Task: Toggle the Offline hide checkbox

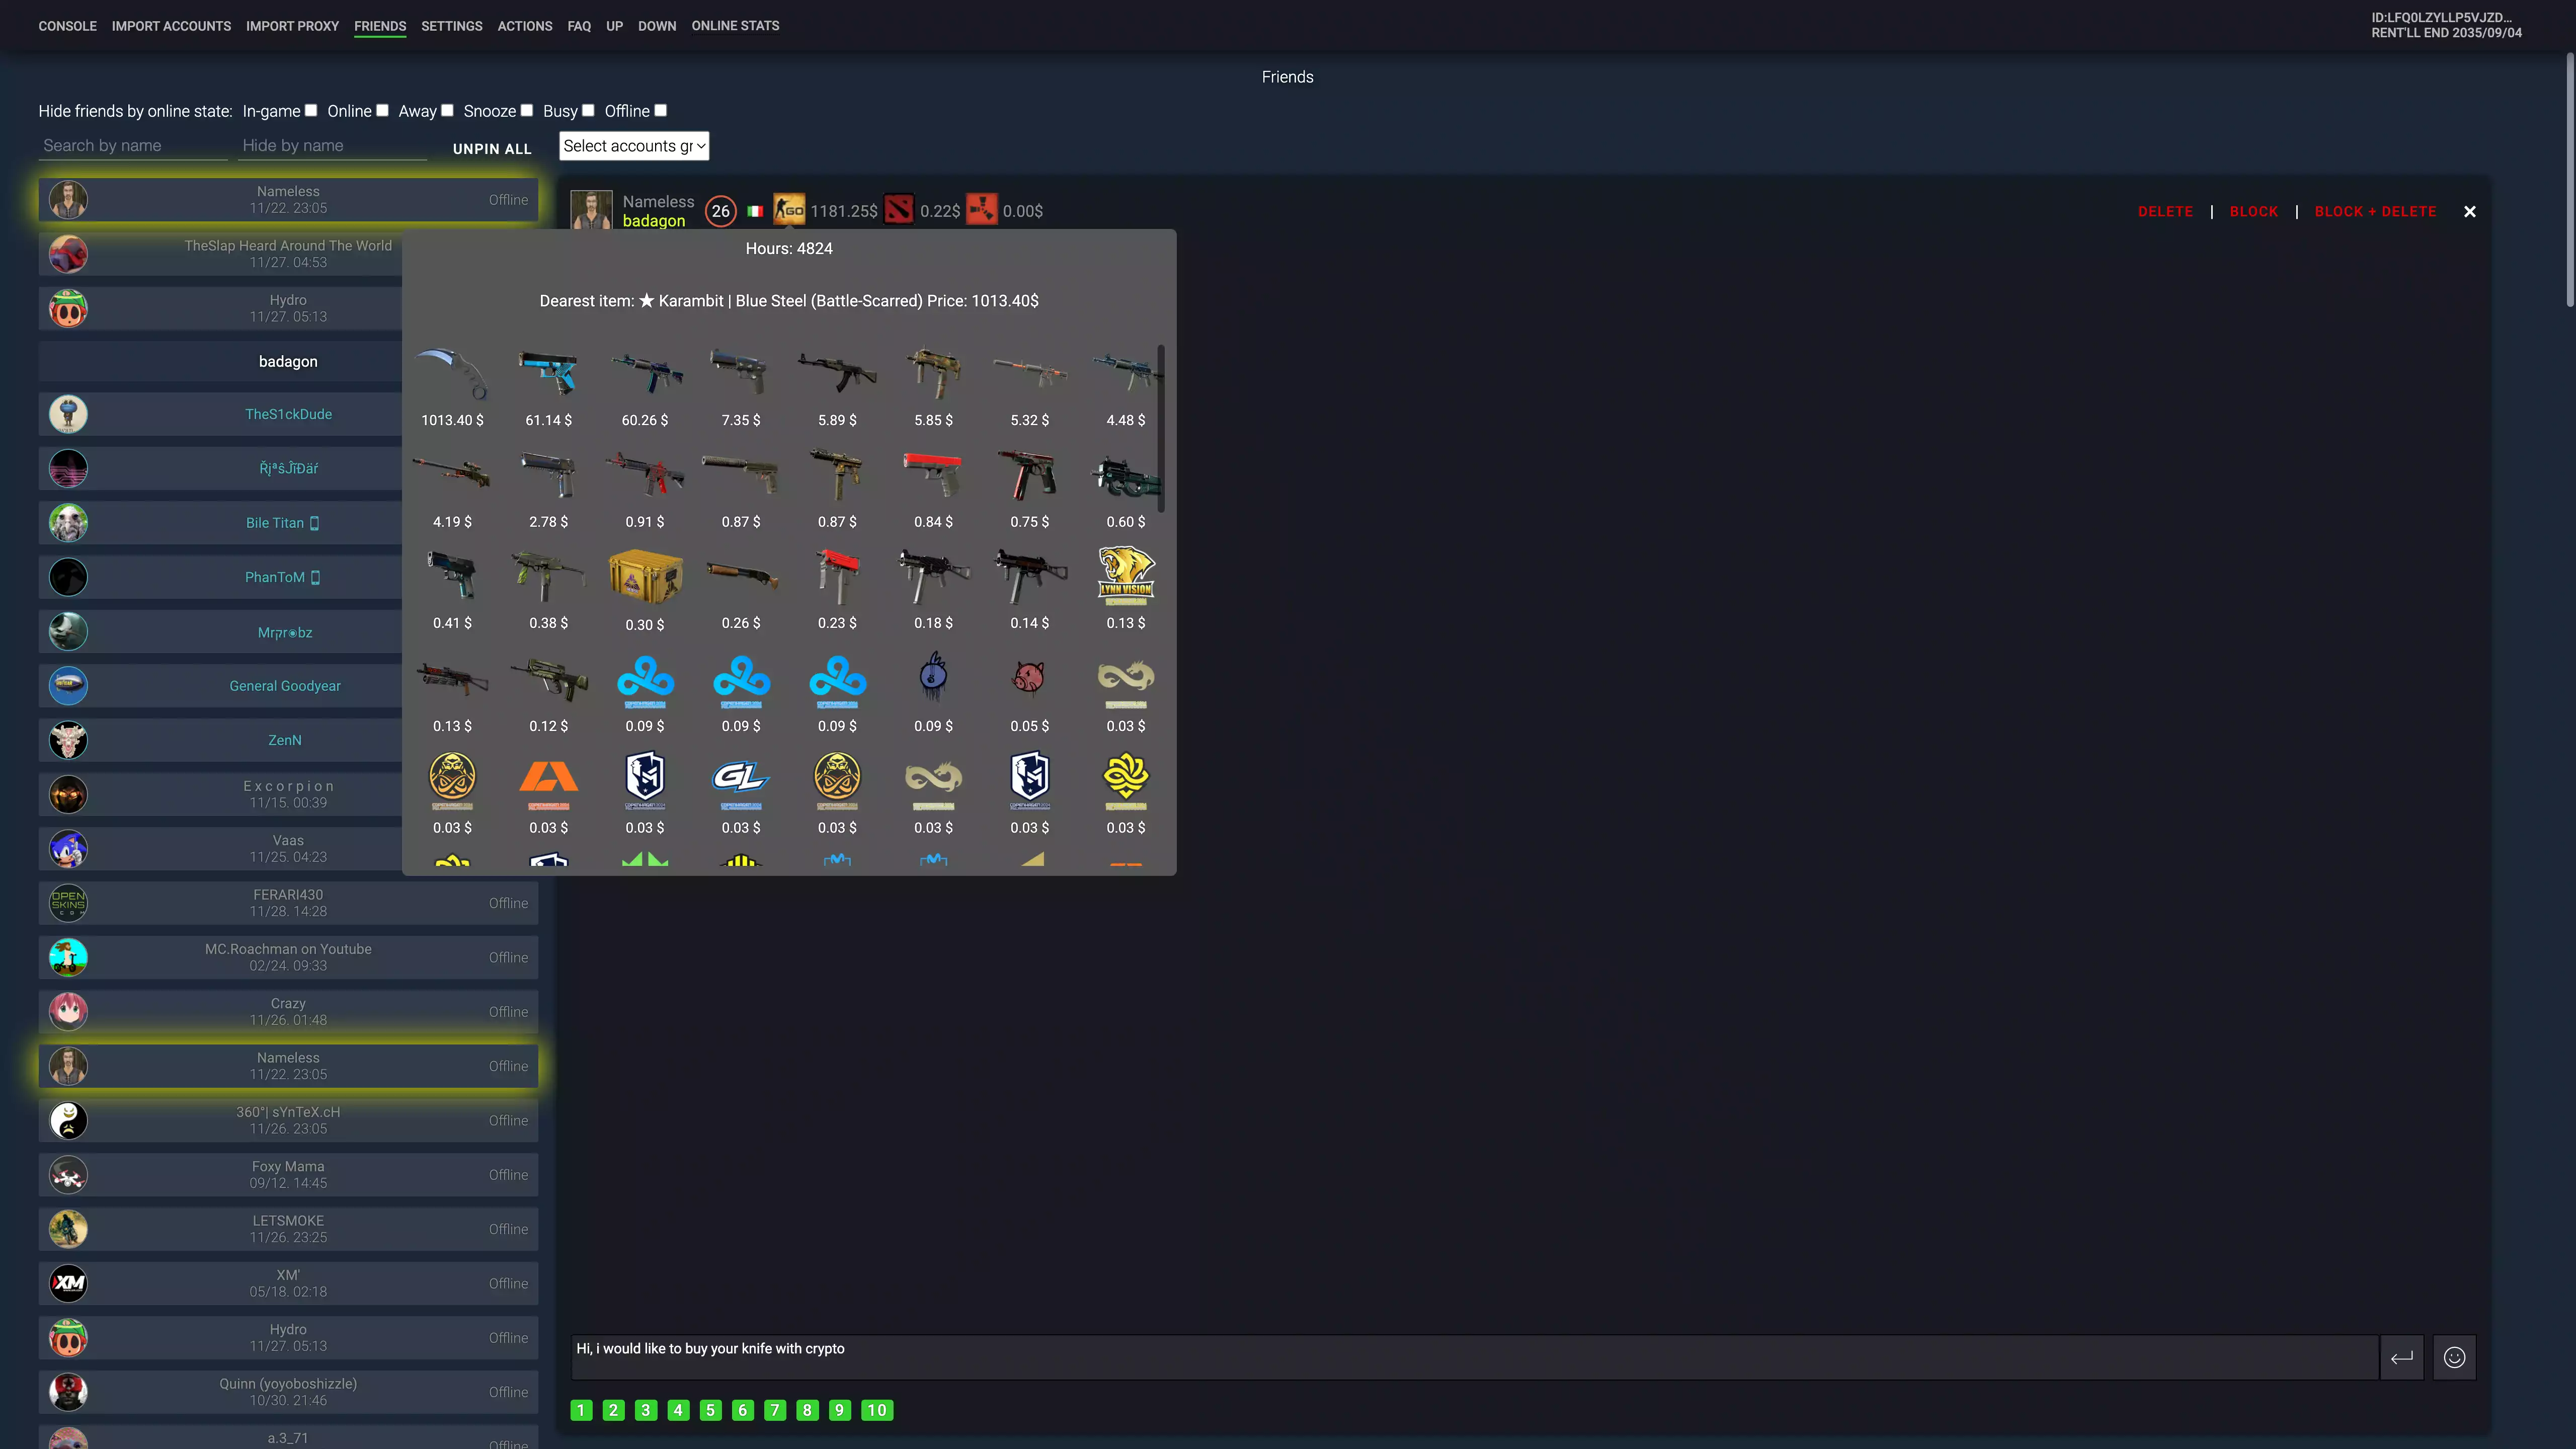Action: coord(660,110)
